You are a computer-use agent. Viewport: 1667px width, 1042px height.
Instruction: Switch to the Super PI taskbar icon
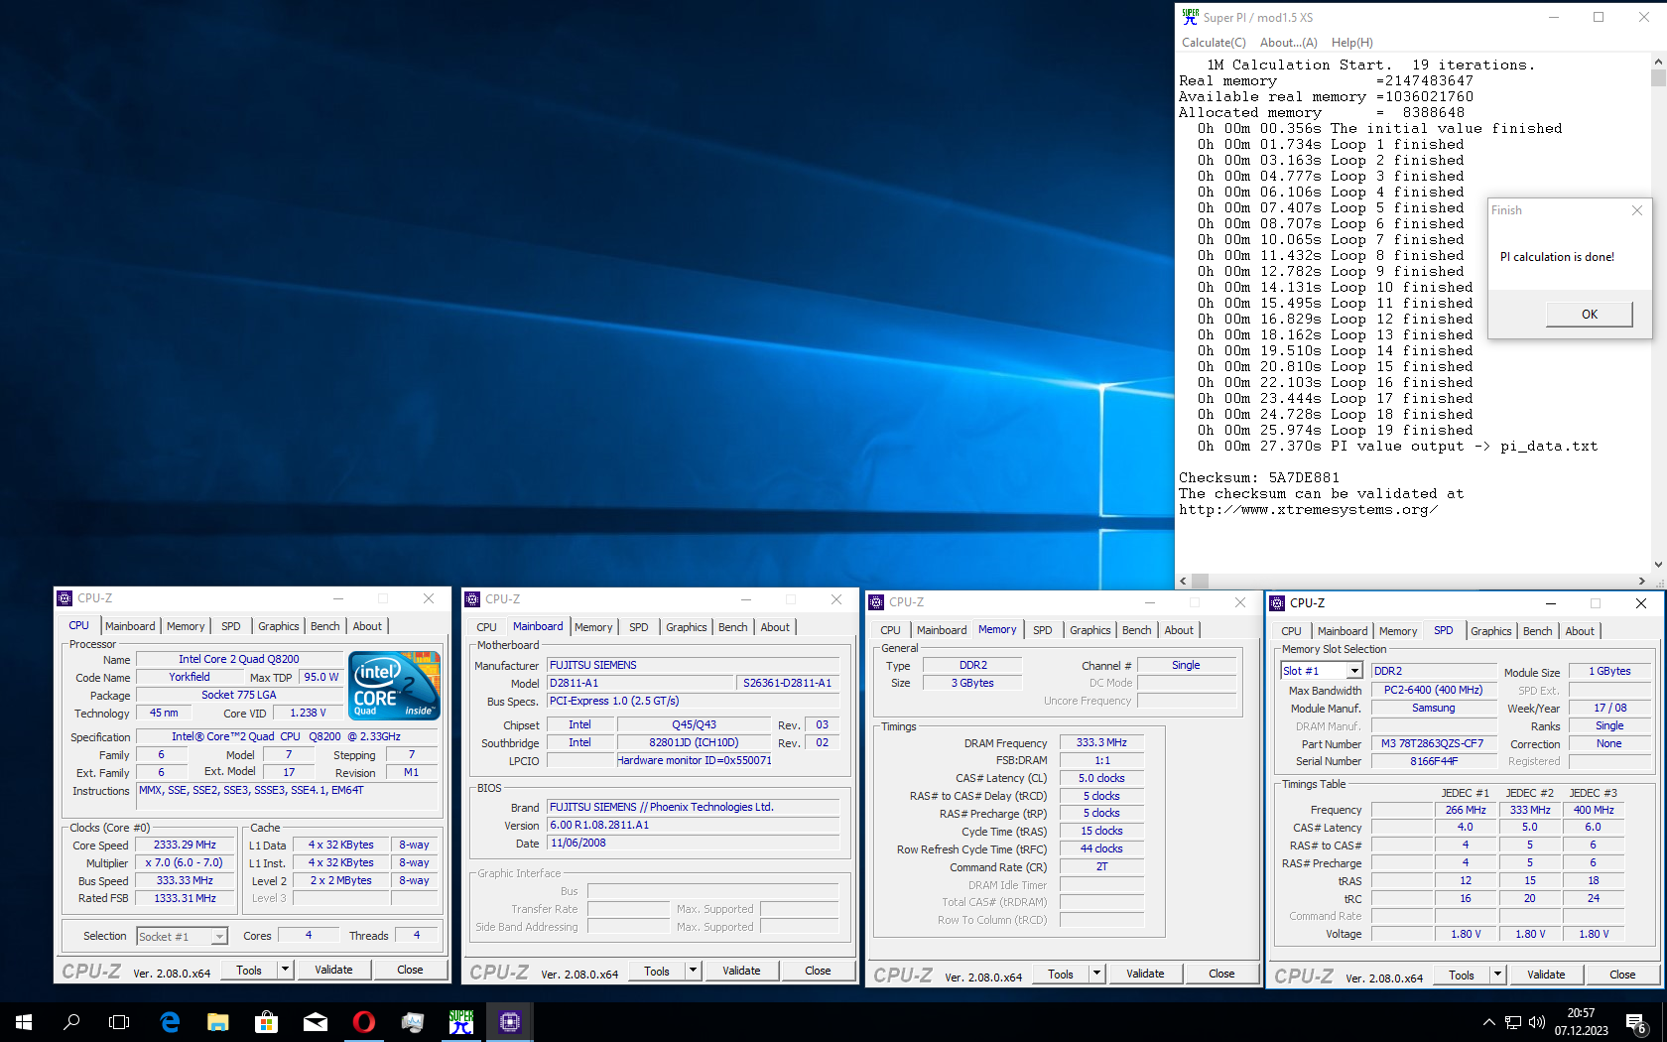(x=461, y=1021)
